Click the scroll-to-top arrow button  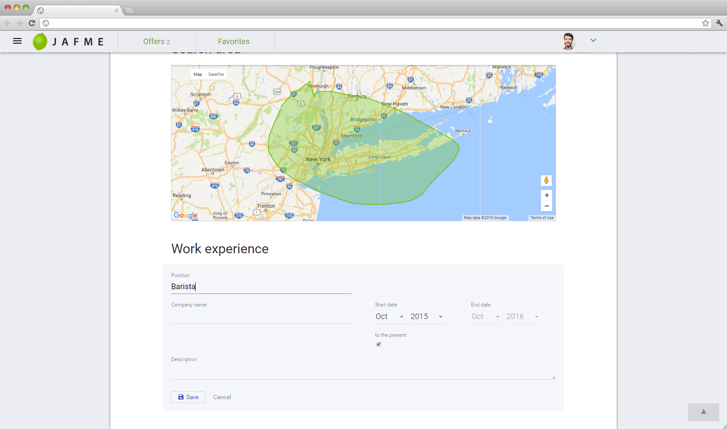pos(703,412)
